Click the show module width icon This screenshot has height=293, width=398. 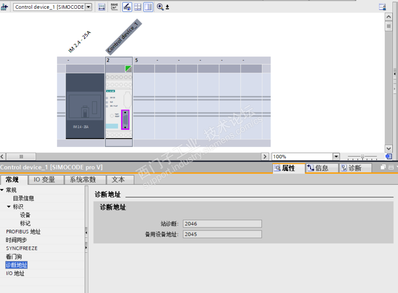point(101,7)
